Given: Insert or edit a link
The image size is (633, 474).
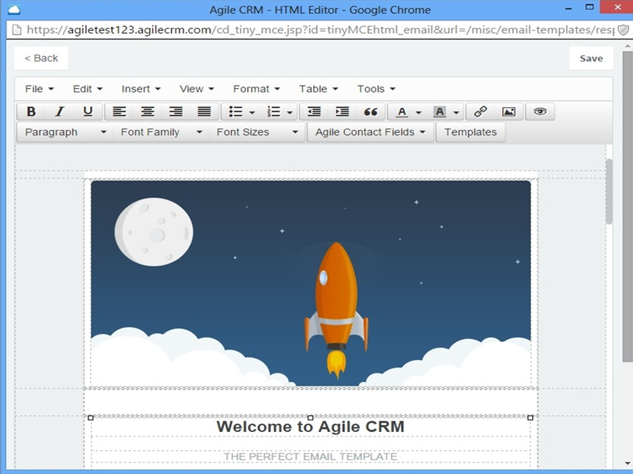Looking at the screenshot, I should click(x=480, y=112).
